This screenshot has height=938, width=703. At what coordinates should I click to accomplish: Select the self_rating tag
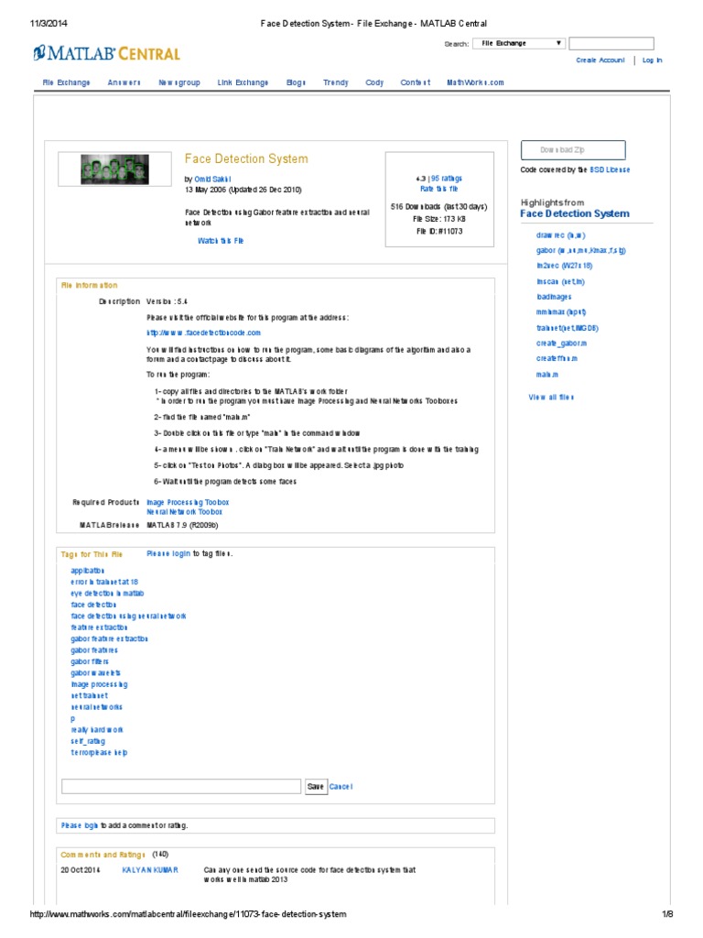(87, 741)
